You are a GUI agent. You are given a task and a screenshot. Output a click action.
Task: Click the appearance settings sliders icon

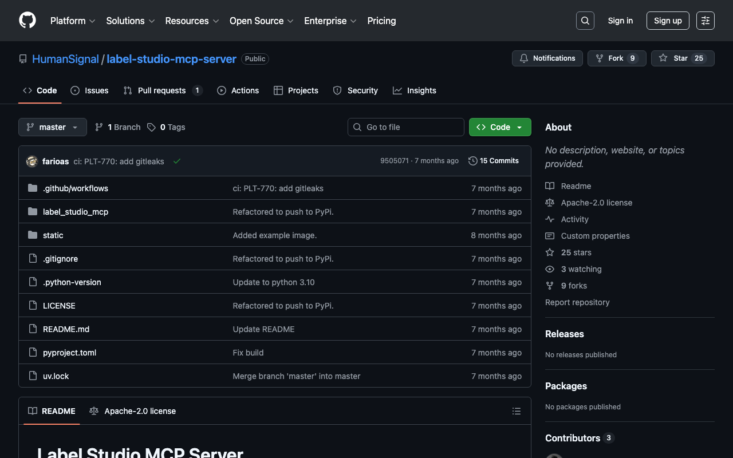coord(705,21)
